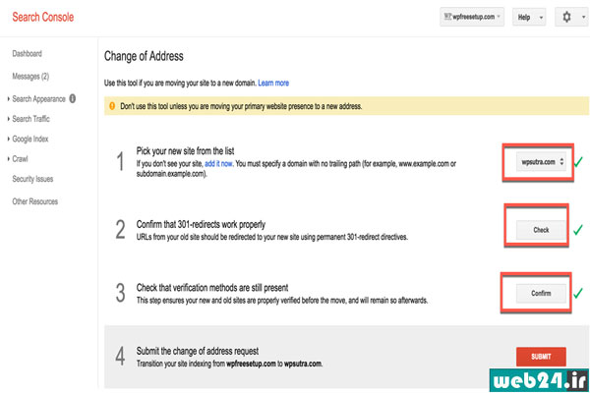Click 'Submit the change of address request' text

[198, 351]
